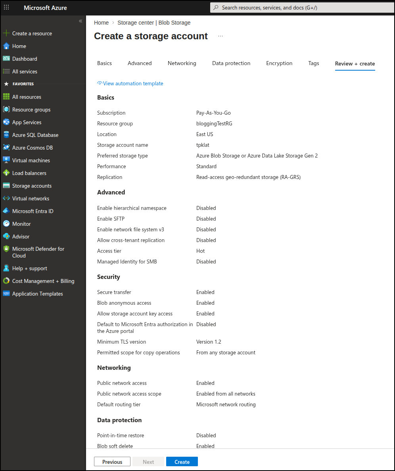395x471 pixels.
Task: Click the Load balancers icon
Action: pyautogui.click(x=6, y=173)
